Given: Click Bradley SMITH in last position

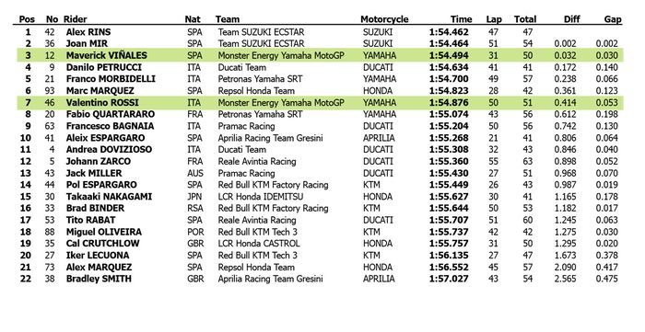Looking at the screenshot, I should pos(99,279).
